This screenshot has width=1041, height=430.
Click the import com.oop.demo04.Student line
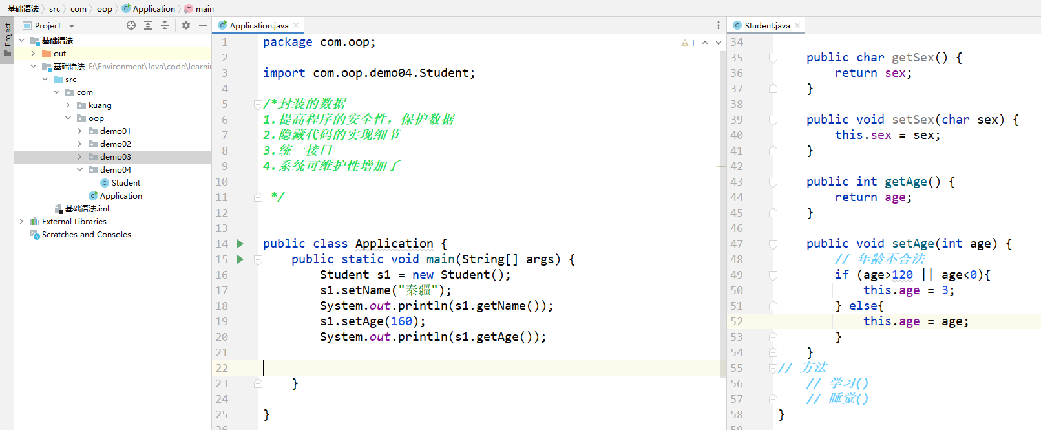click(x=369, y=73)
